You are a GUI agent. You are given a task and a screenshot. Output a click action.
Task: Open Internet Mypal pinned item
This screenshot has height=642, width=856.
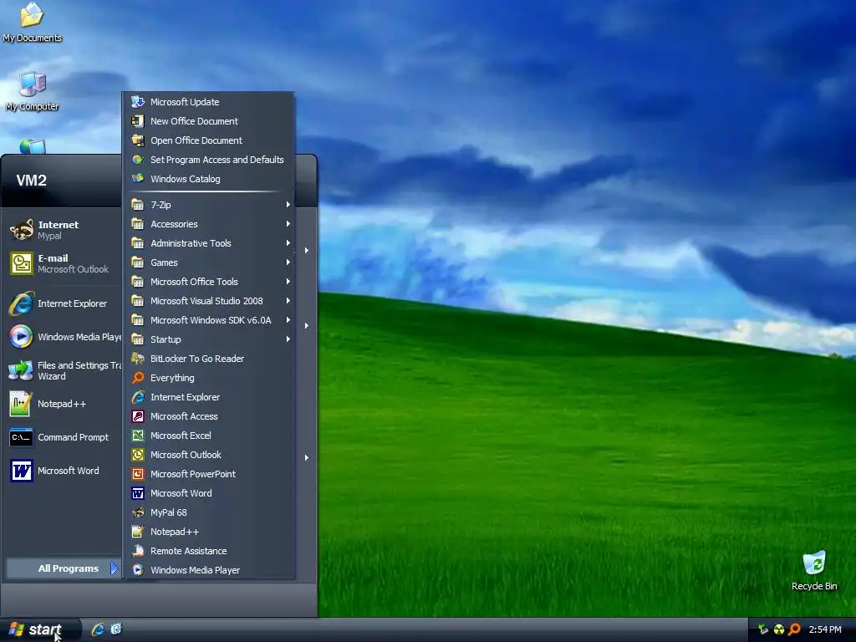pos(63,230)
